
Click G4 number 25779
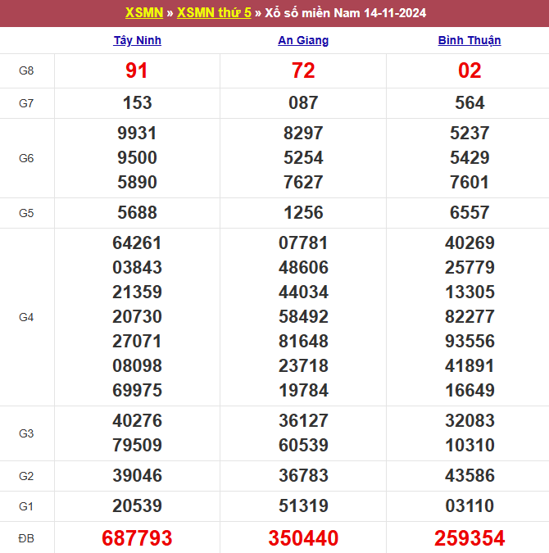click(x=470, y=267)
